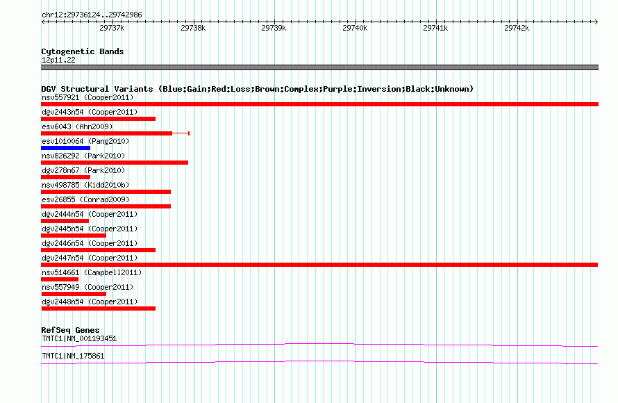Click the magenta TMTC1 NM_175861 gene line

tap(319, 363)
